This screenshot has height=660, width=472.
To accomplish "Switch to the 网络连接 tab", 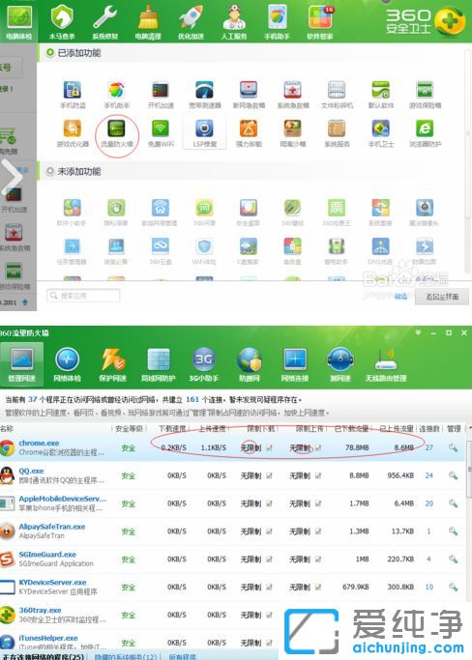I will tap(295, 364).
